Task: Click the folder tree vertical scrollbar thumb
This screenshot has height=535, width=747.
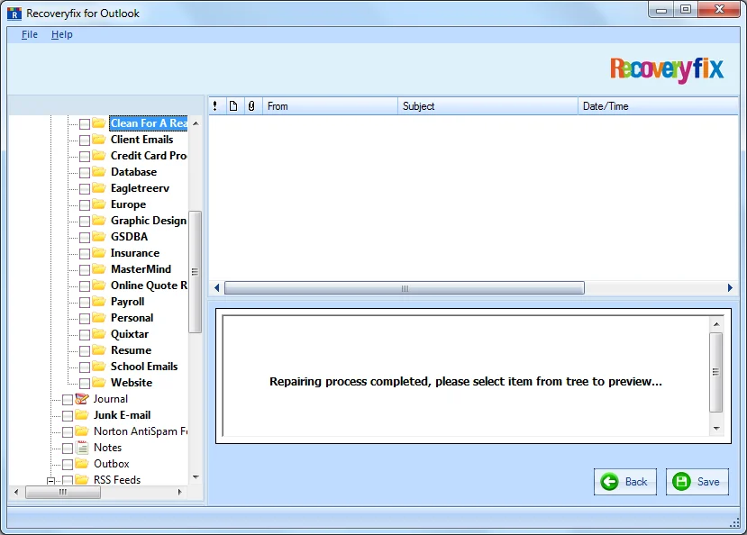Action: pyautogui.click(x=195, y=272)
